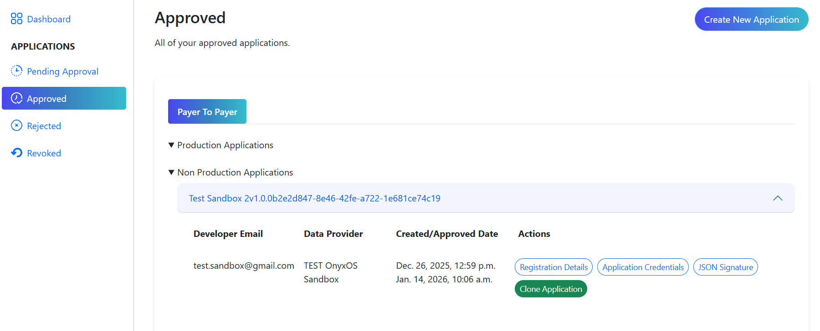View the Rejected applications list
The image size is (820, 331).
coord(44,126)
